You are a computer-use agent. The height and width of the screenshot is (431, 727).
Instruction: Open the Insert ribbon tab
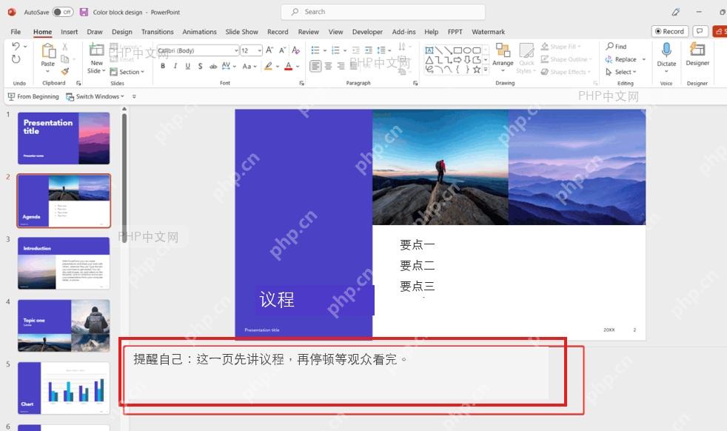[x=69, y=32]
